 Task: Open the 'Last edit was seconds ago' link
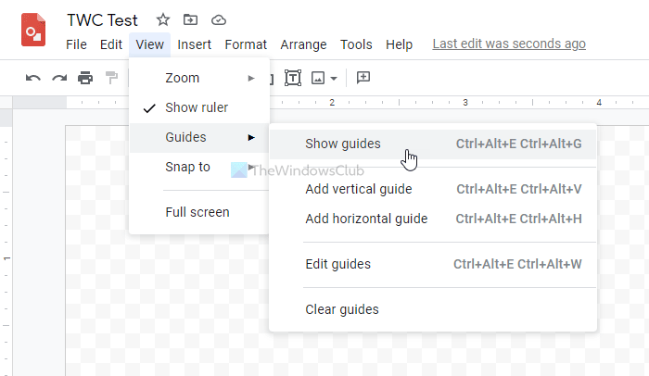[x=509, y=44]
